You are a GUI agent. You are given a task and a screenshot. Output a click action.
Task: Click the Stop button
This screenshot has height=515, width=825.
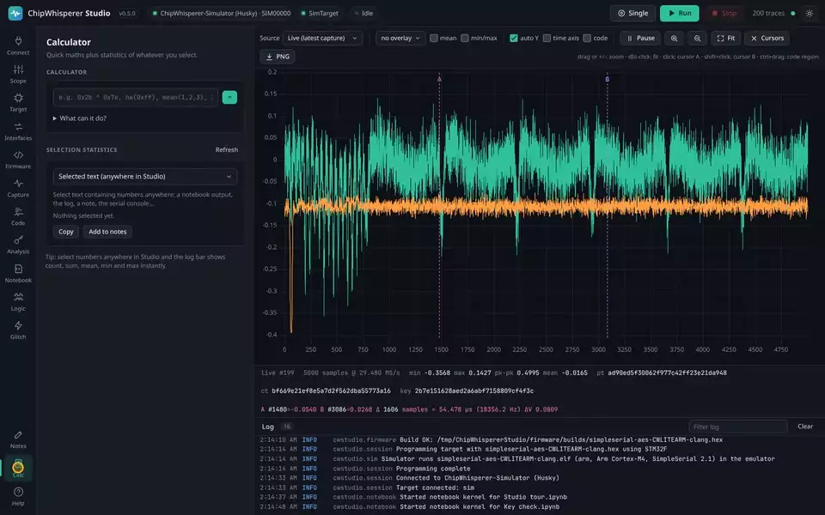pyautogui.click(x=724, y=13)
